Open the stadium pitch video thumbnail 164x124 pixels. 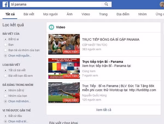64,93
